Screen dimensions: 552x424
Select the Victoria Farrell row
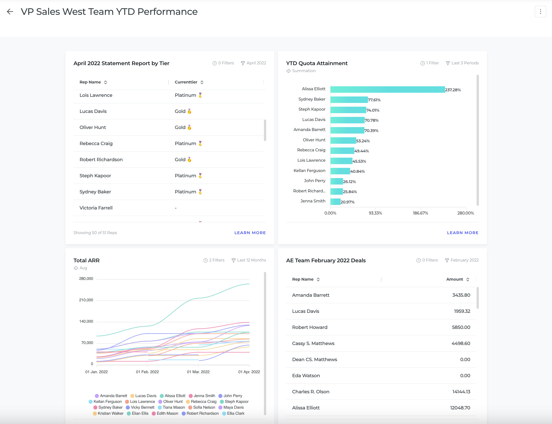[x=168, y=208]
